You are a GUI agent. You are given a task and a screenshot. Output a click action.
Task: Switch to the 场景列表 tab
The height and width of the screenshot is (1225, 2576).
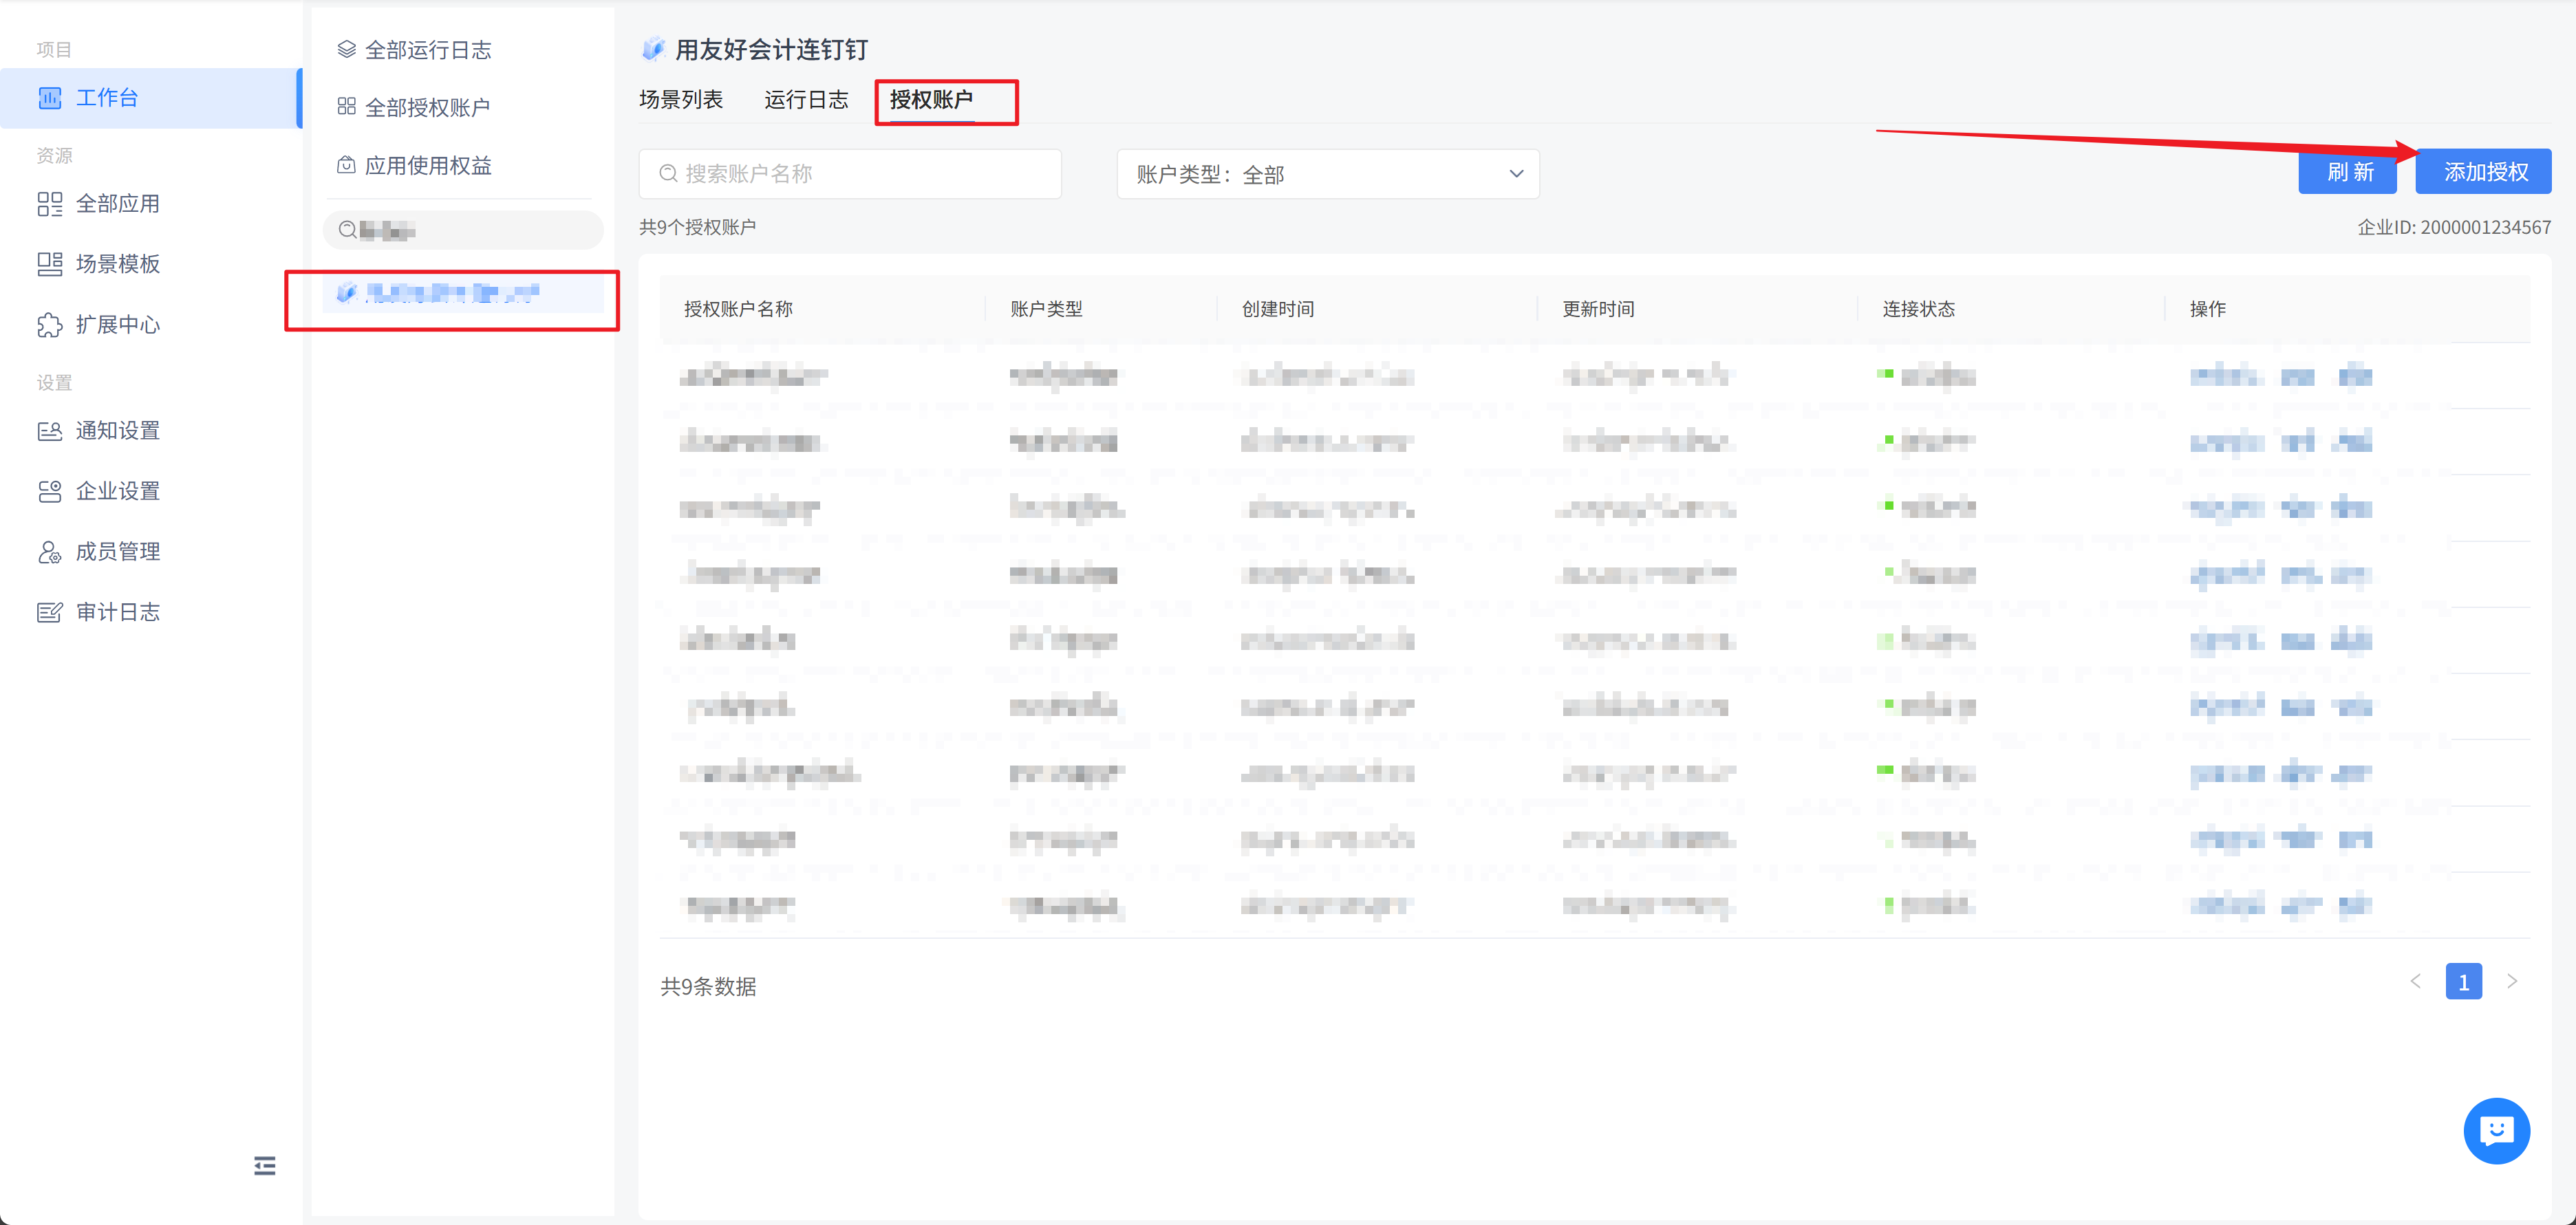(x=681, y=99)
